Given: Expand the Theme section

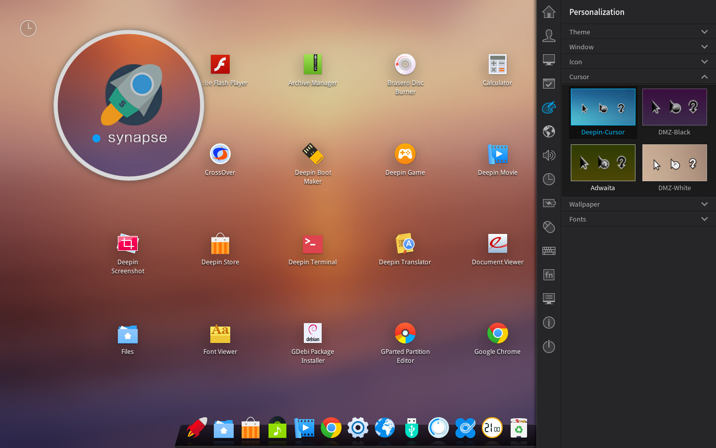Looking at the screenshot, I should click(x=639, y=32).
